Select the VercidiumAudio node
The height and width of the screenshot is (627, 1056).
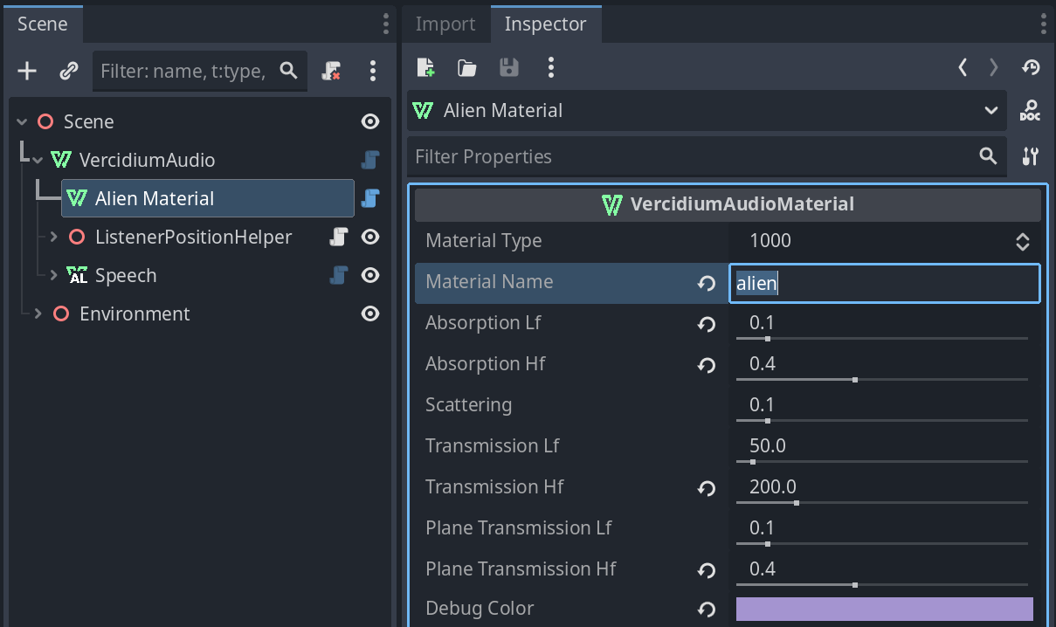coord(147,160)
